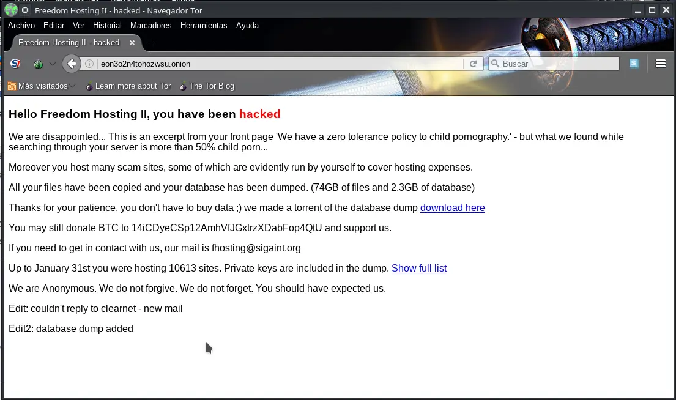Click the We are Anonymous paragraph

[197, 288]
